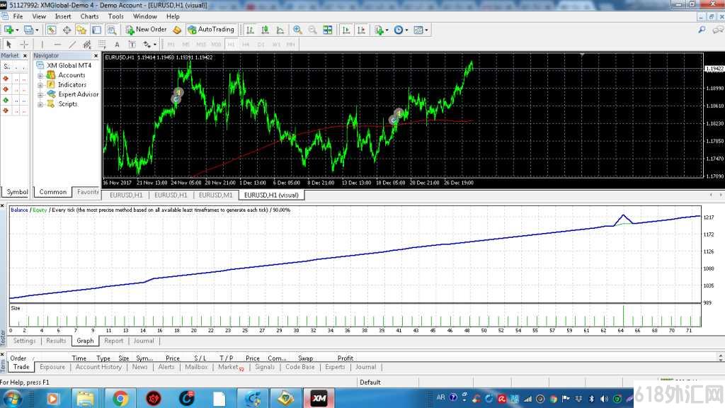The height and width of the screenshot is (408, 725).
Task: Switch to the tester Results tab
Action: [56, 341]
